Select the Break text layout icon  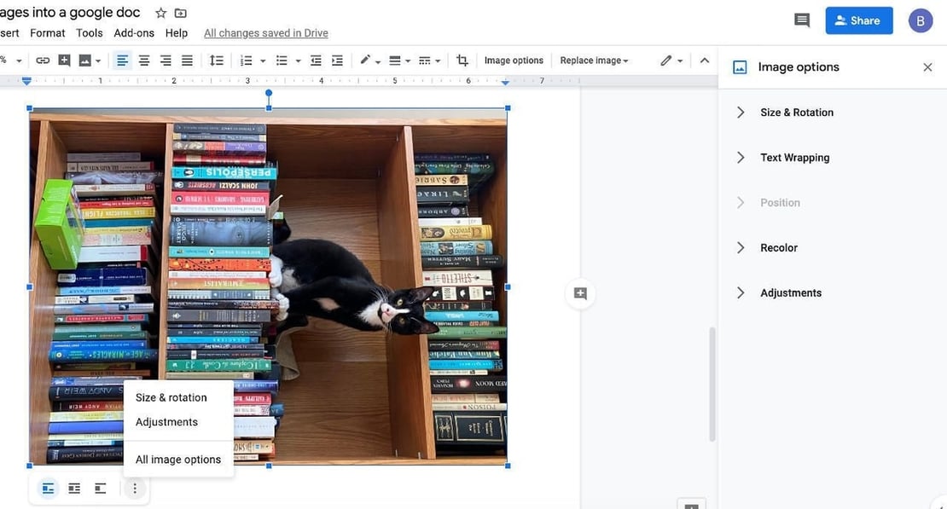tap(100, 487)
